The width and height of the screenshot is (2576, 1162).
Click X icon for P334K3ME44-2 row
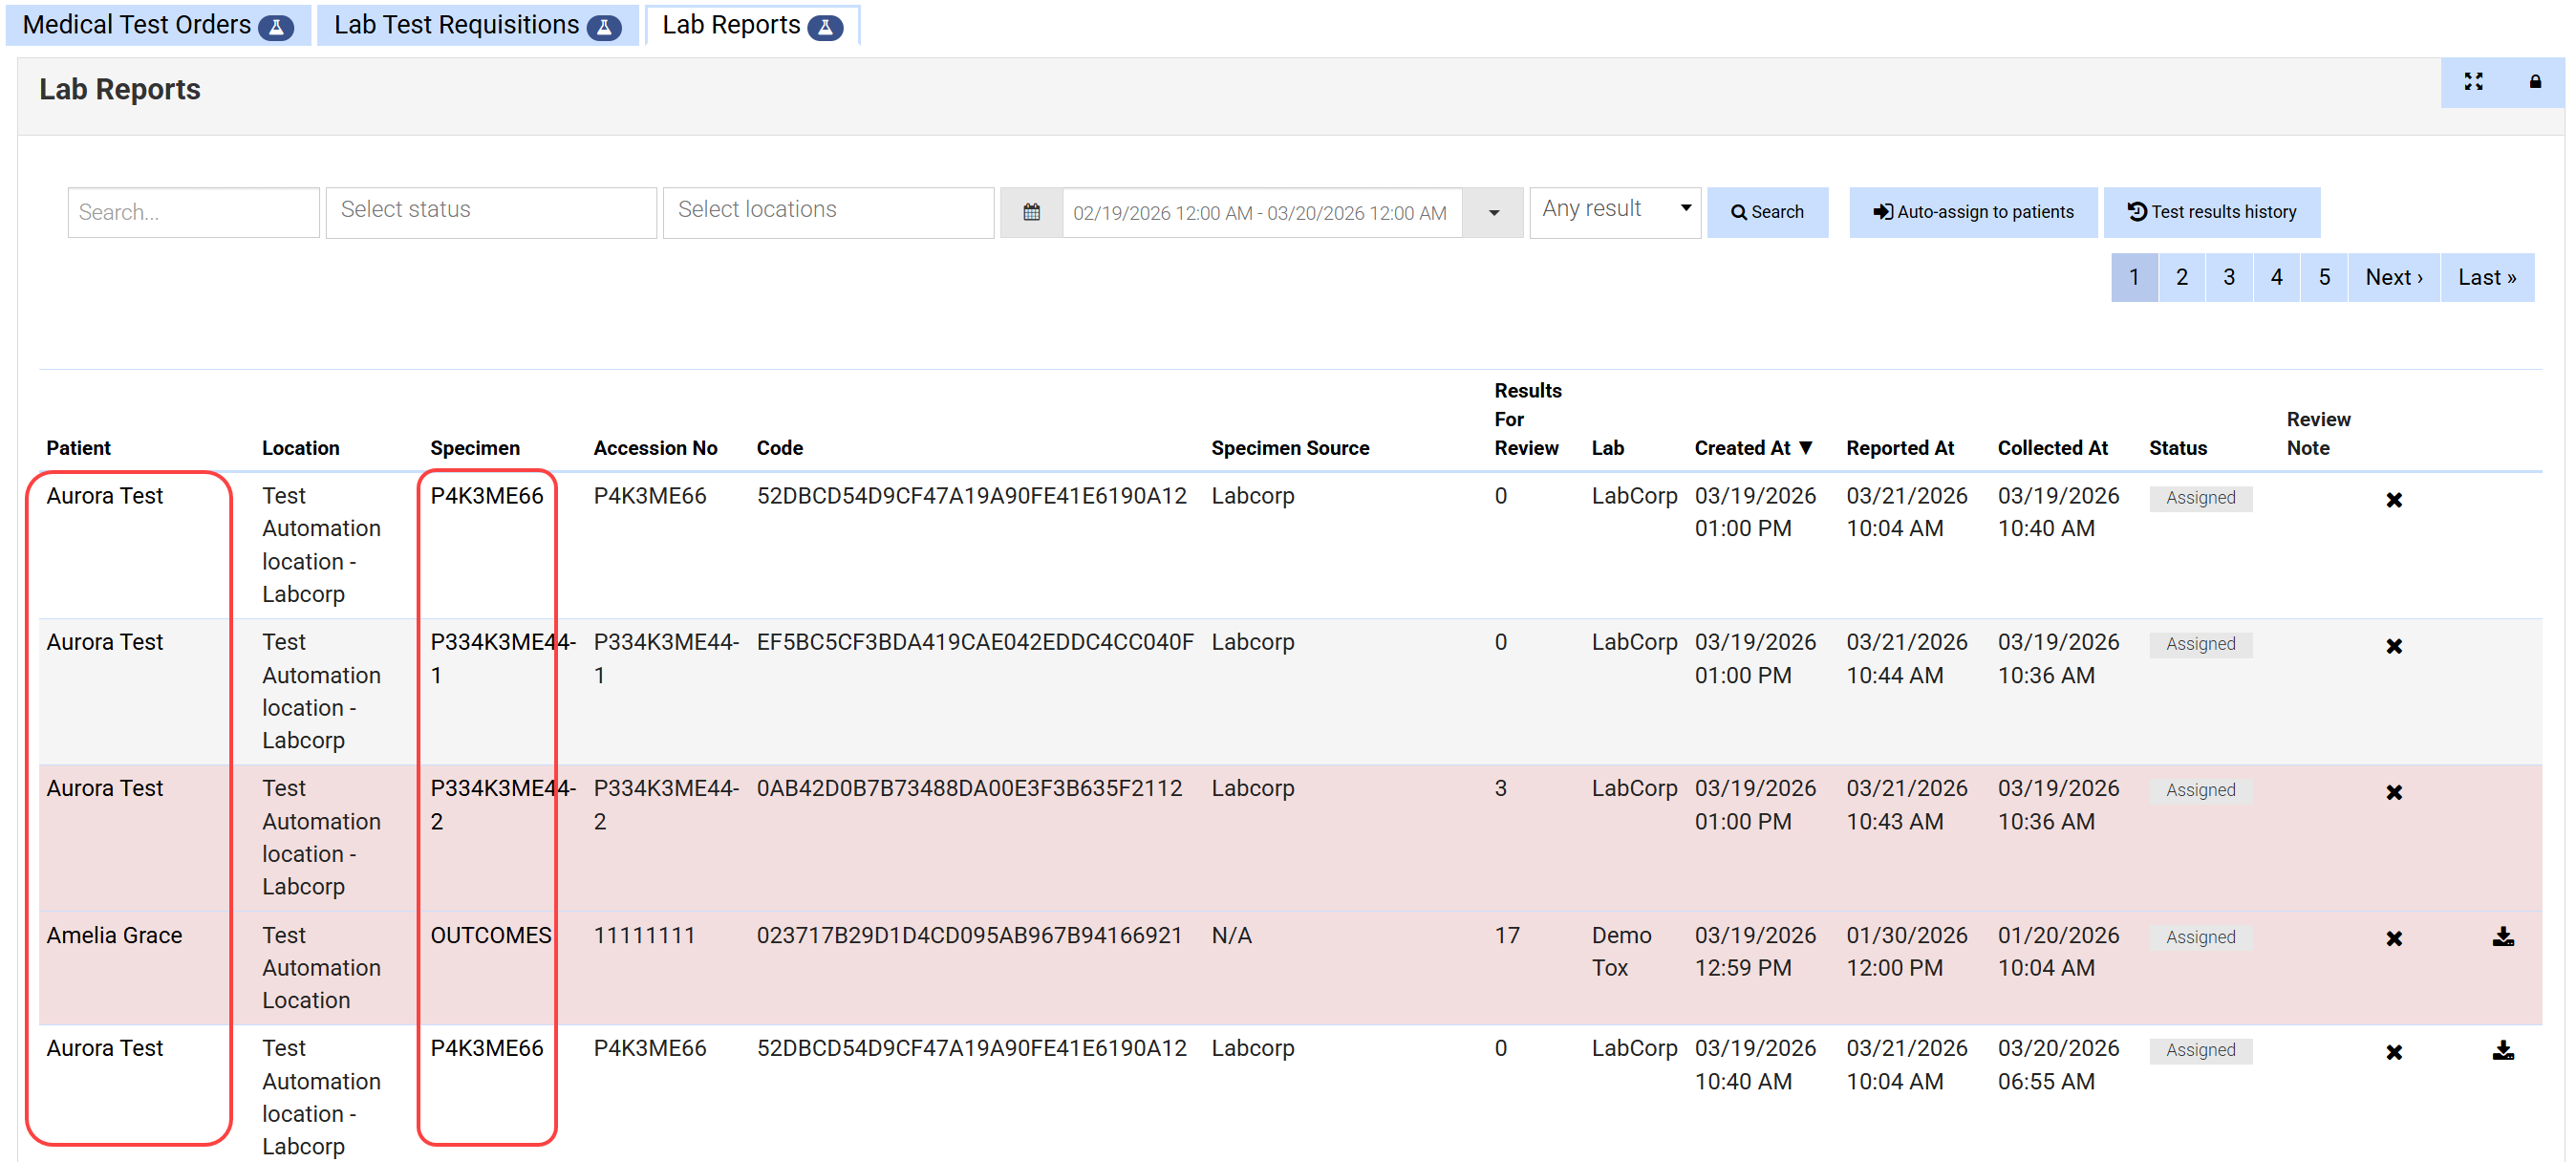(2393, 792)
